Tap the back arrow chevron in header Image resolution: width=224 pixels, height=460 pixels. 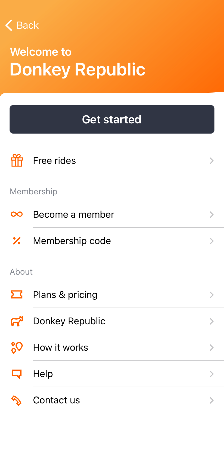pos(9,25)
